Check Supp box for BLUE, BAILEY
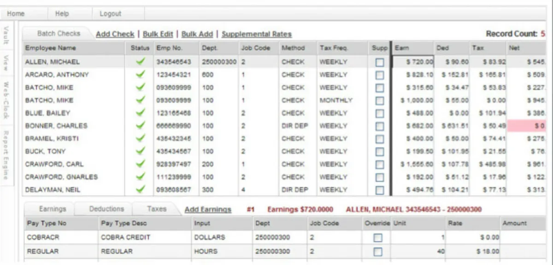Viewport: 553px width, 265px height. (x=379, y=113)
